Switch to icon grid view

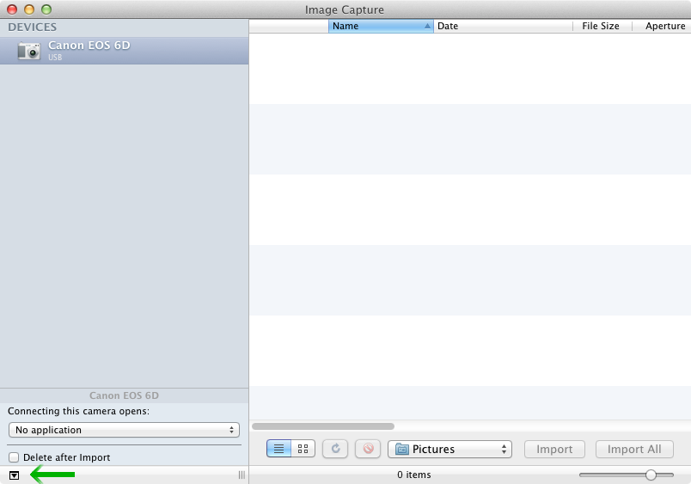(303, 449)
